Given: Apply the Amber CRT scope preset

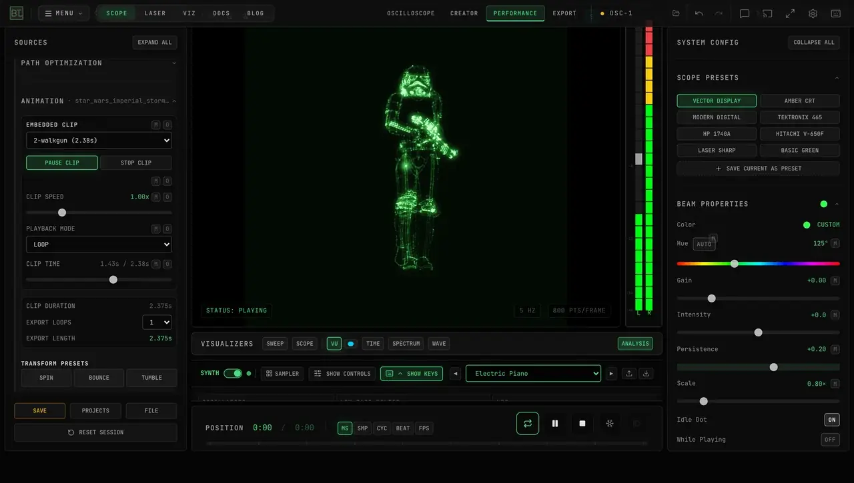Looking at the screenshot, I should coord(800,101).
